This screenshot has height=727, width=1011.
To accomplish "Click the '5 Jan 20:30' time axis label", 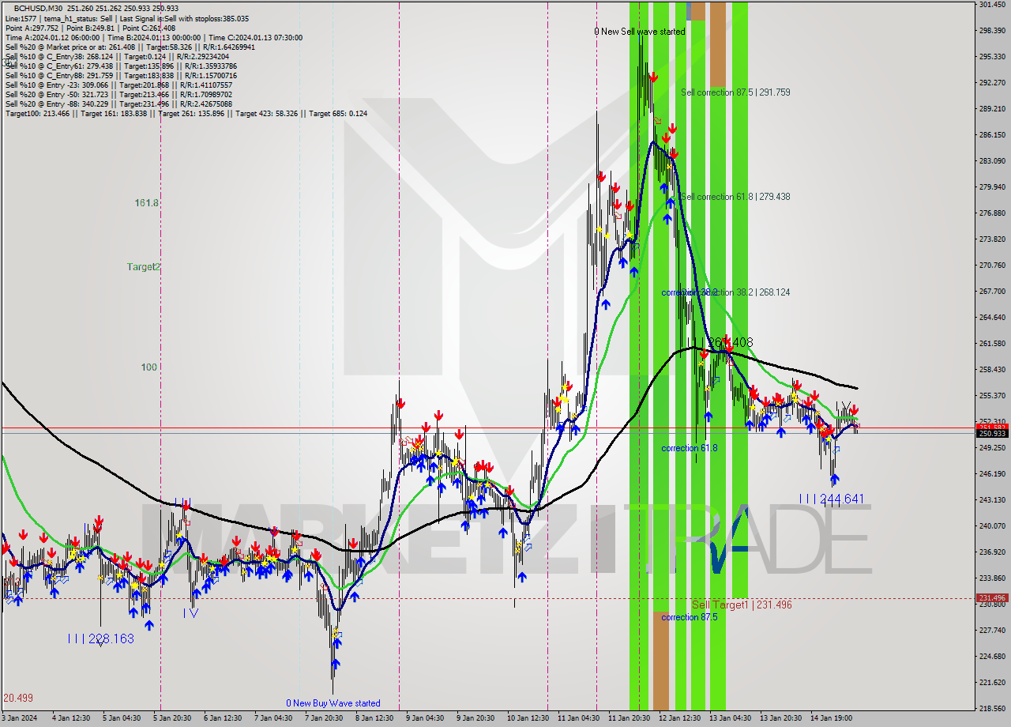I will pyautogui.click(x=172, y=718).
